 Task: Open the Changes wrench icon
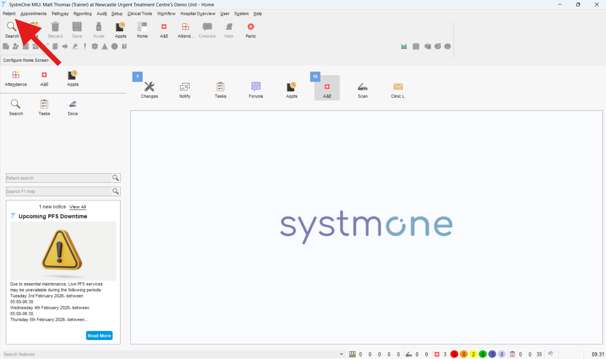pyautogui.click(x=149, y=90)
